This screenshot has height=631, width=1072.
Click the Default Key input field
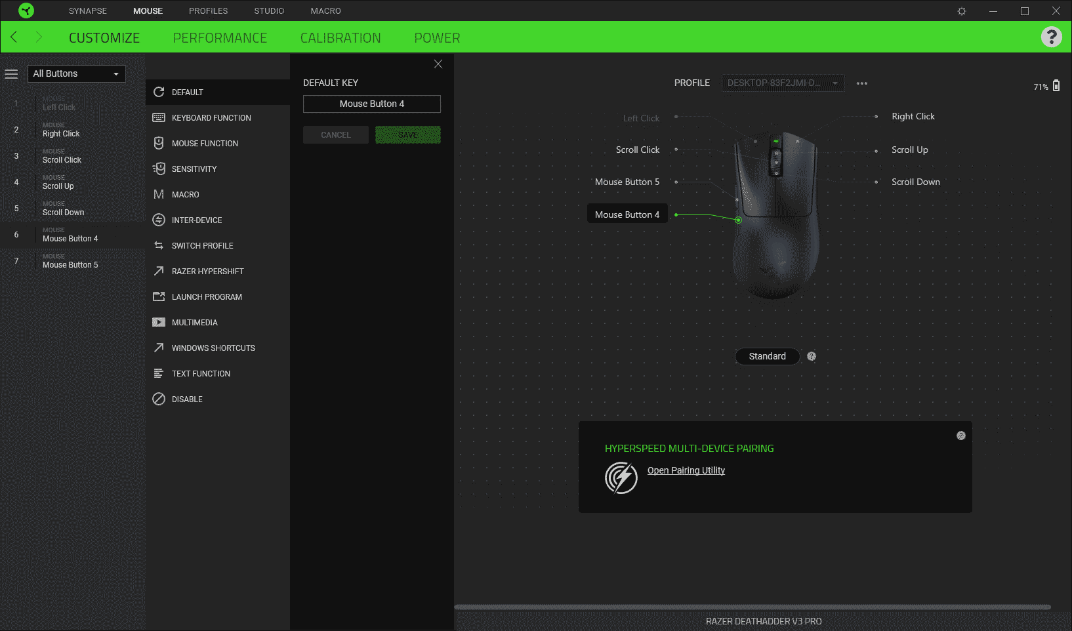click(x=372, y=104)
